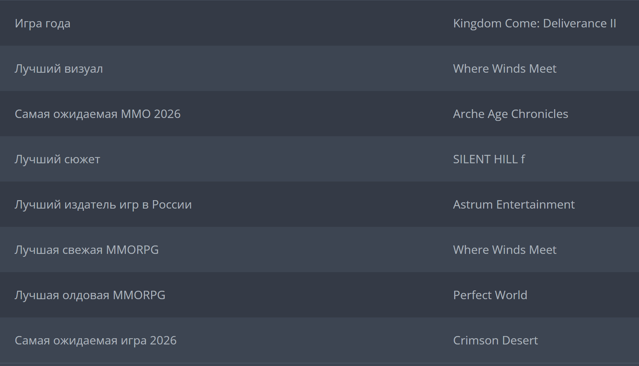The width and height of the screenshot is (639, 366).
Task: Select the Arche Age Chronicles entry
Action: point(510,114)
